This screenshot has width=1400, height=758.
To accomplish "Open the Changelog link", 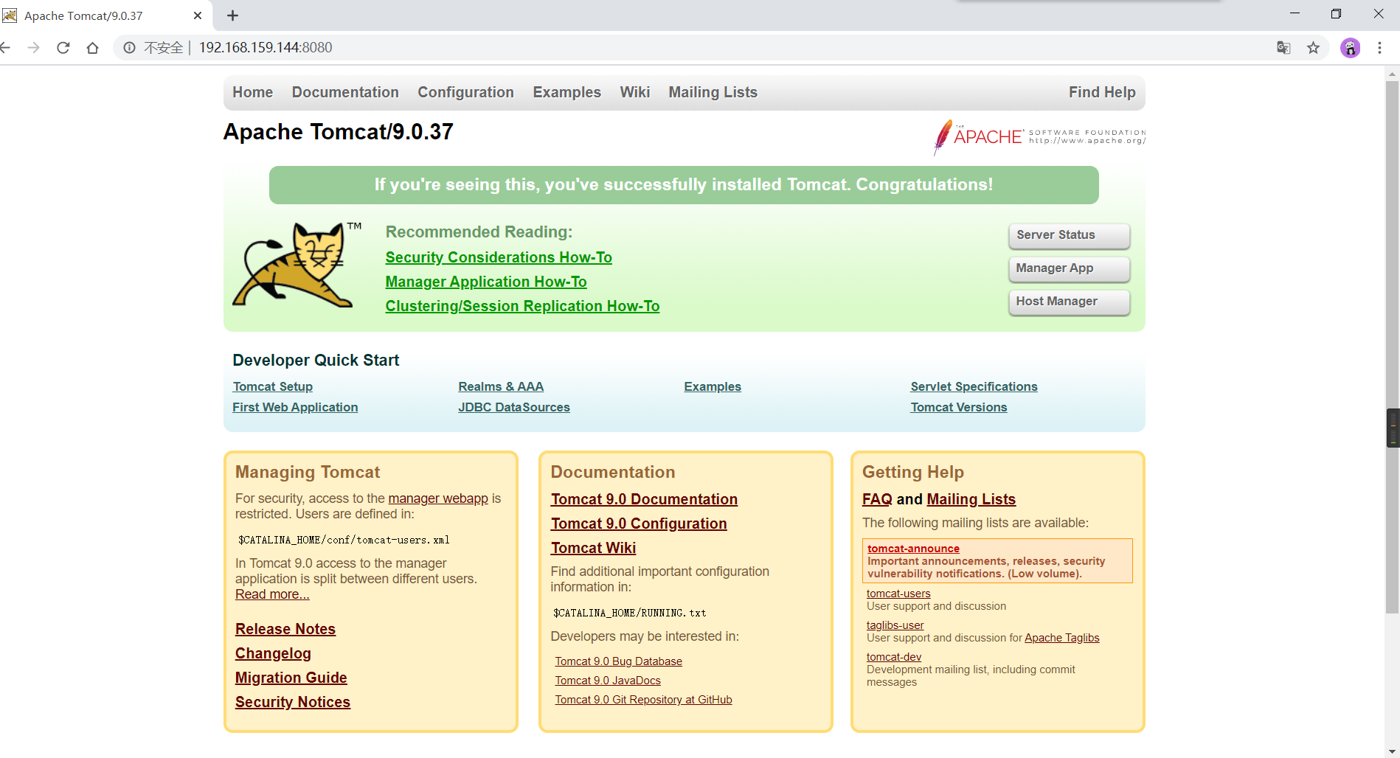I will coord(273,653).
